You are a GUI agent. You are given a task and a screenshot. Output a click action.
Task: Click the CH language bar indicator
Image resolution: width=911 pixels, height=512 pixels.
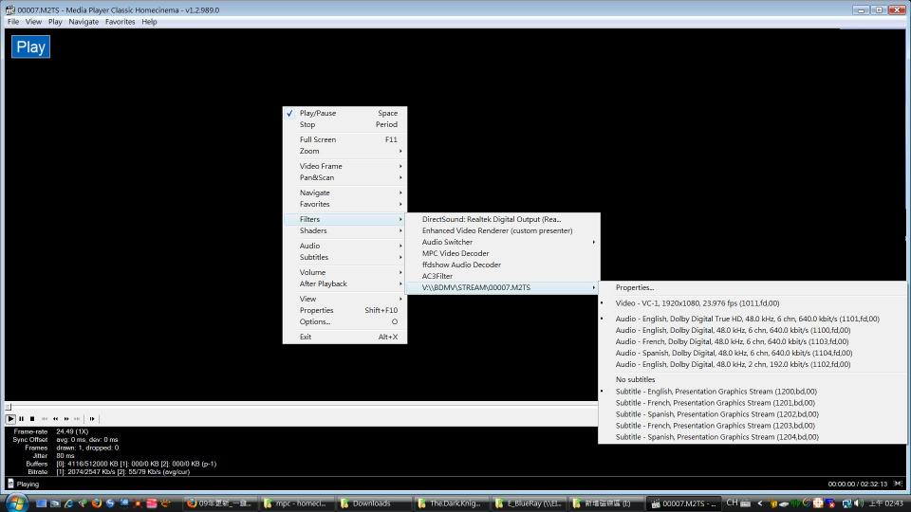[x=732, y=503]
